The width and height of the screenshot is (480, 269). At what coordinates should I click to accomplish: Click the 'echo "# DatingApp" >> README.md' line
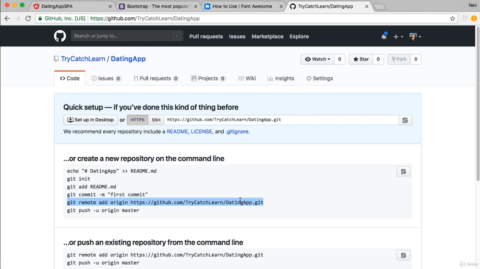click(112, 171)
